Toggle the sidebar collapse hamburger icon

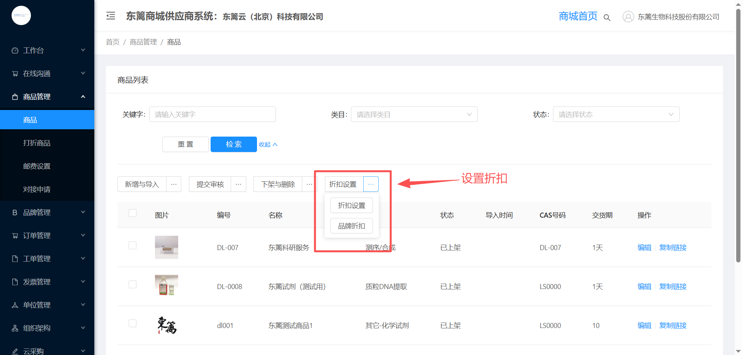pyautogui.click(x=111, y=16)
